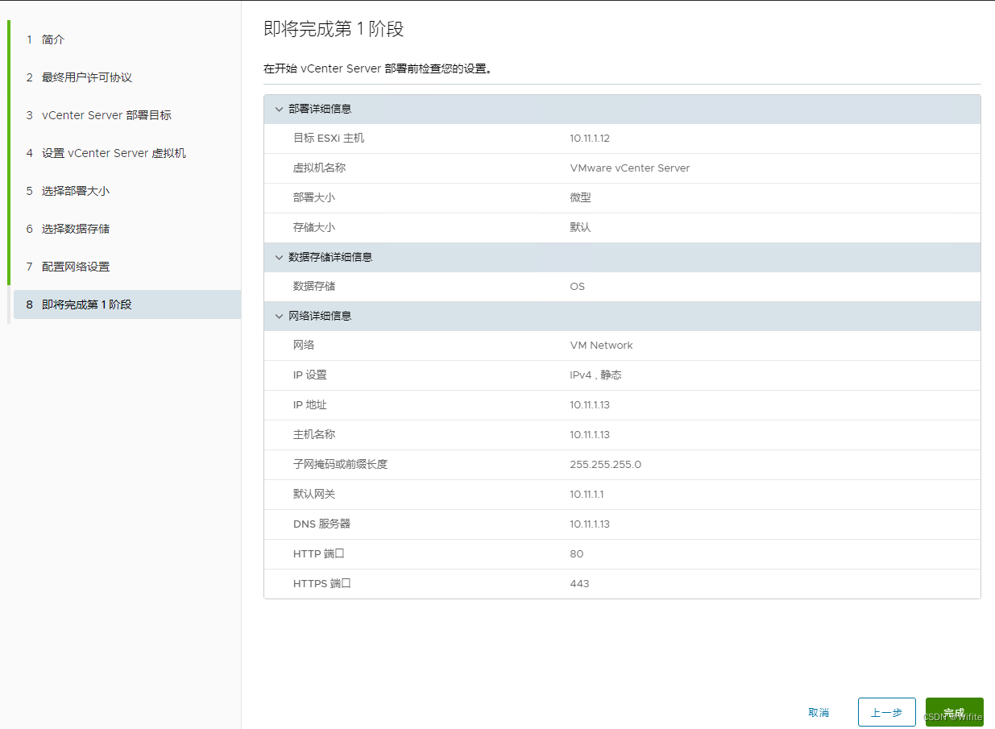Click the 部署详细信息 section header text
This screenshot has width=995, height=729.
pos(320,109)
